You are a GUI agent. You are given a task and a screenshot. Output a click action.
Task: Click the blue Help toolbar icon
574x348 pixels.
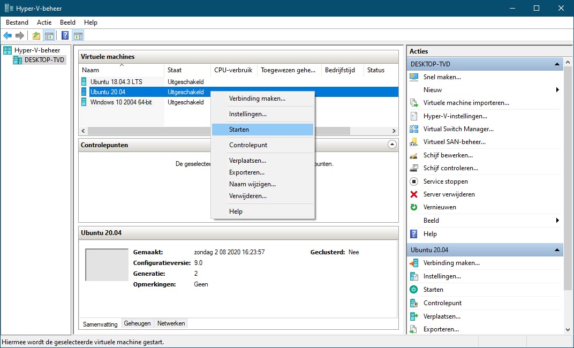click(x=65, y=36)
